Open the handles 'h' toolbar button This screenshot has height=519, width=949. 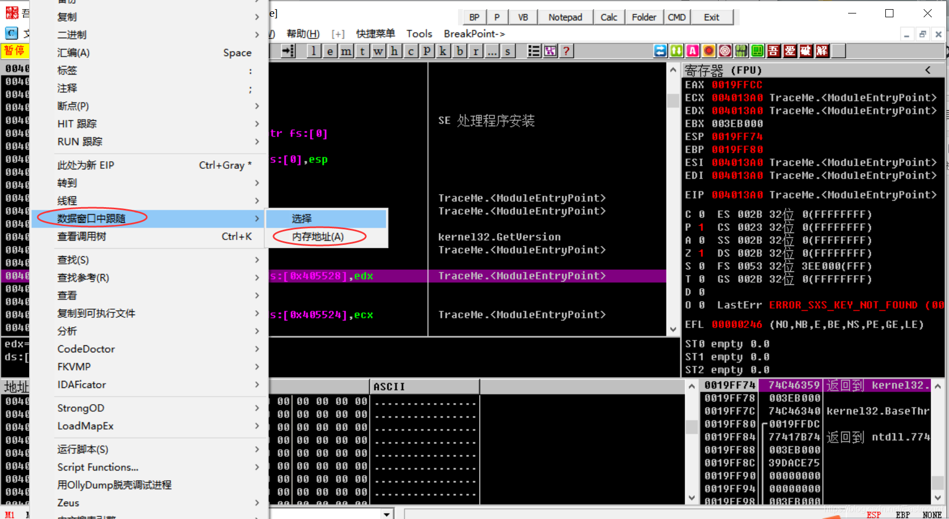click(394, 51)
